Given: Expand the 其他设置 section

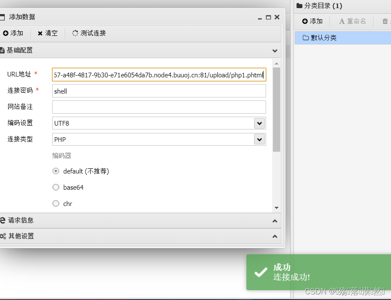Looking at the screenshot, I should pyautogui.click(x=275, y=236).
